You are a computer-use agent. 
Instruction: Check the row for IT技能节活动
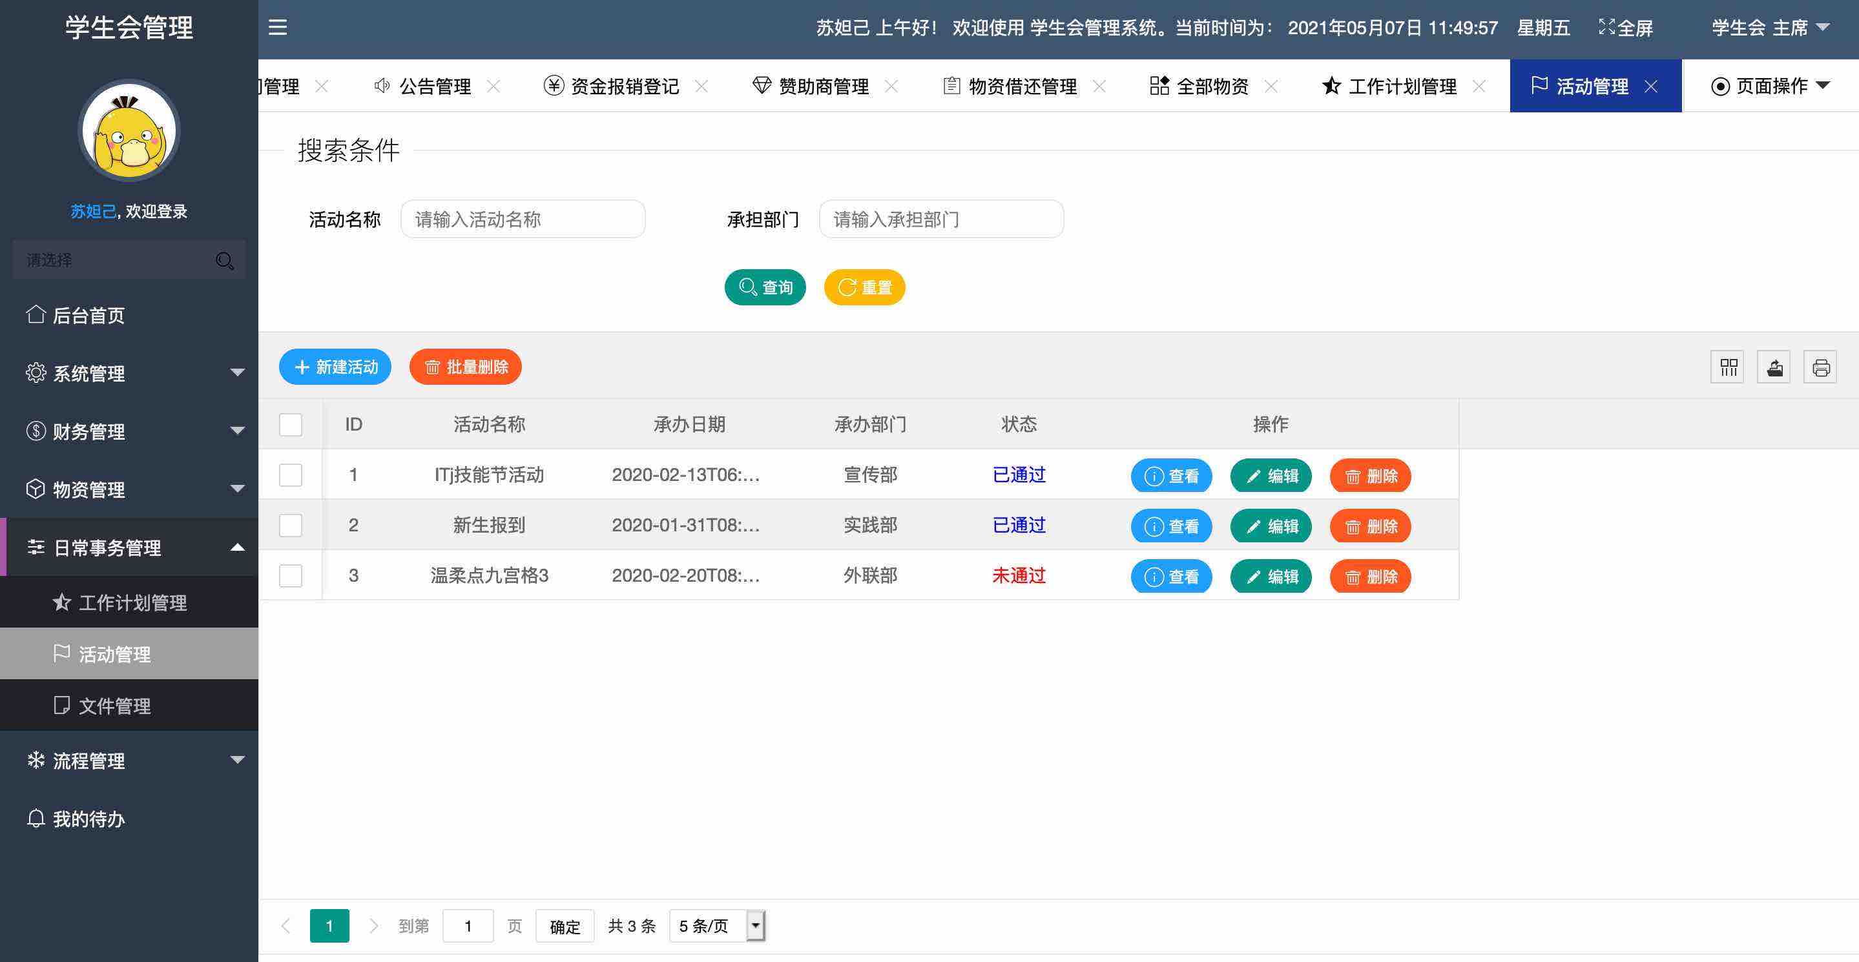tap(291, 475)
